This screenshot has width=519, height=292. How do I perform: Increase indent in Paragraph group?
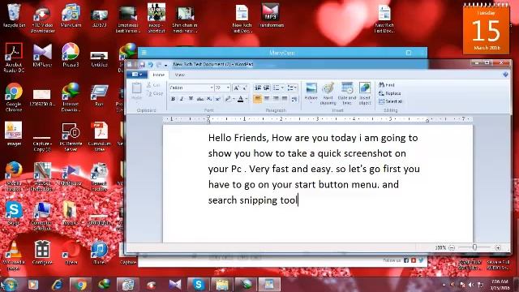click(x=267, y=88)
